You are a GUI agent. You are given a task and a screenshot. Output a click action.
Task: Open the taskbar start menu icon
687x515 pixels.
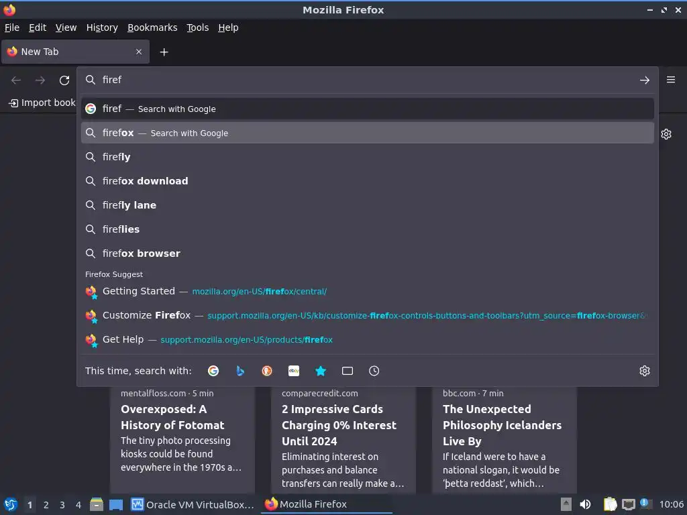pos(11,504)
